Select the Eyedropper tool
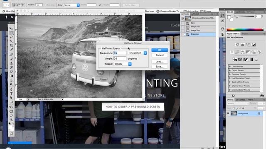The image size is (266, 149). pos(11,50)
